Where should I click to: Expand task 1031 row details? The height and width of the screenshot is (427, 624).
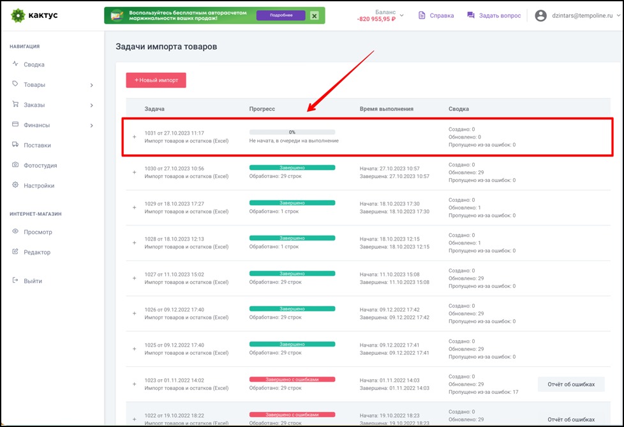tap(134, 137)
